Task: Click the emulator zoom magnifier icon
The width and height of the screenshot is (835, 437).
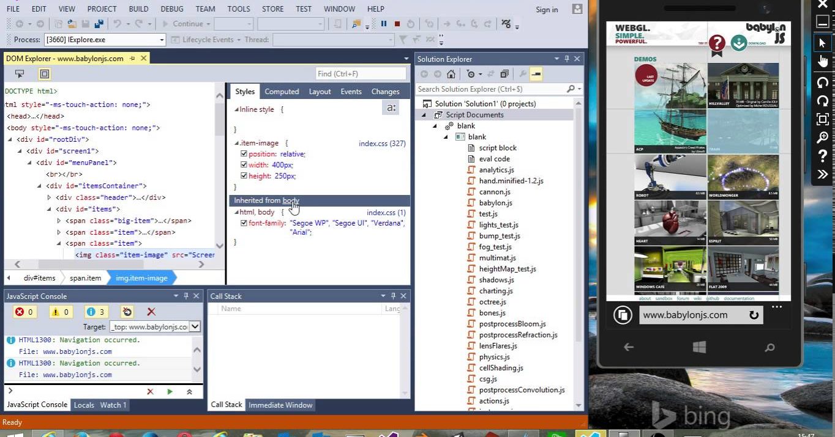Action: pos(822,138)
